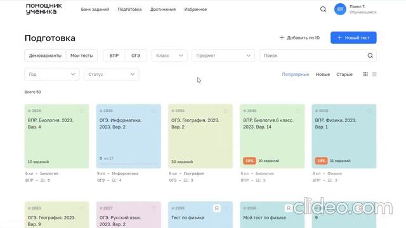Click the person icon on Тест по физике card

pyautogui.click(x=217, y=208)
